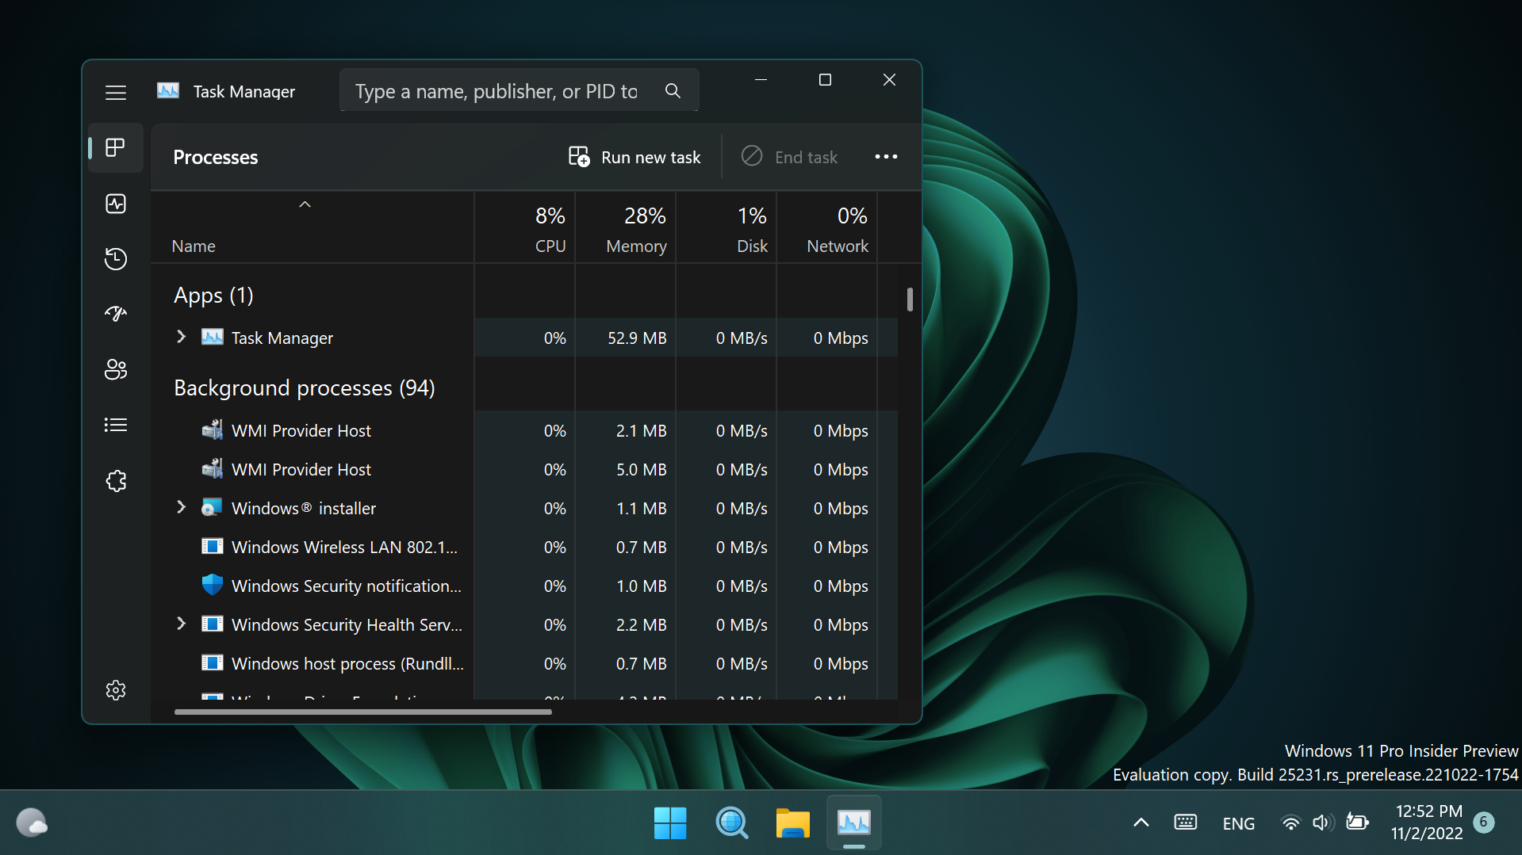
Task: Expand Windows Security Health Service process
Action: pyautogui.click(x=180, y=624)
